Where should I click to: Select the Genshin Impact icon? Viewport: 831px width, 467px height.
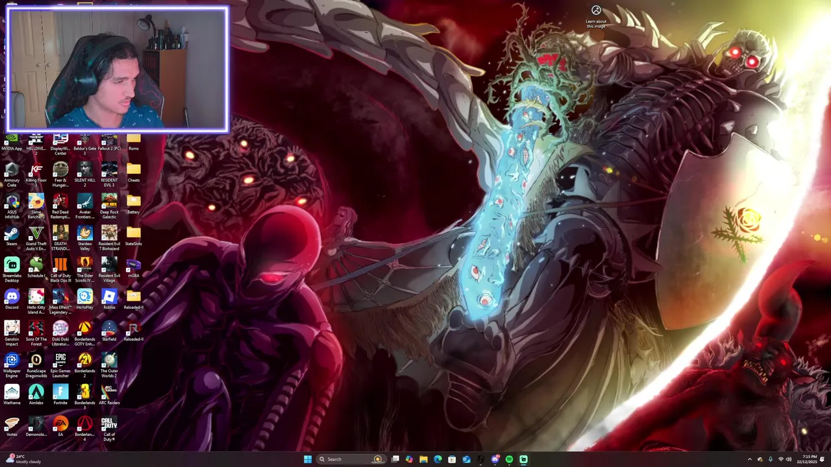[12, 333]
